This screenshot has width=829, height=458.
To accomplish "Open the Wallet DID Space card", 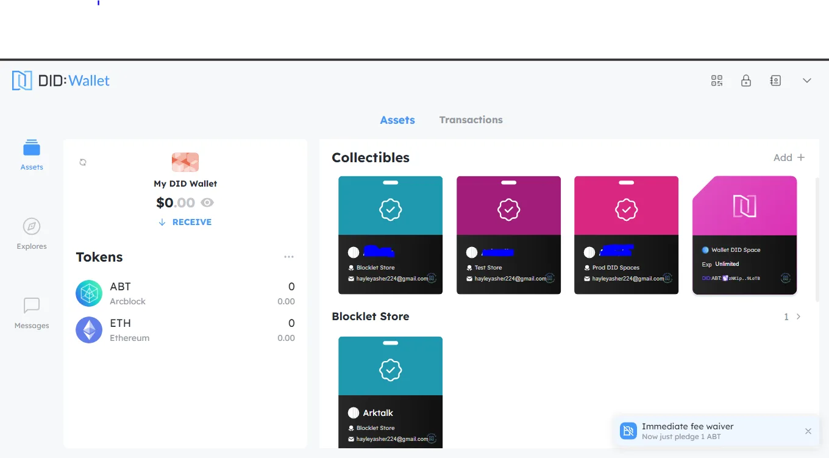I will pyautogui.click(x=745, y=235).
